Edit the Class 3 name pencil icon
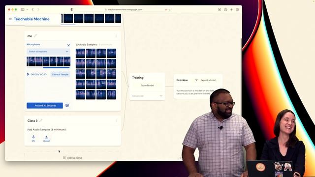This screenshot has height=177, width=315. click(41, 120)
